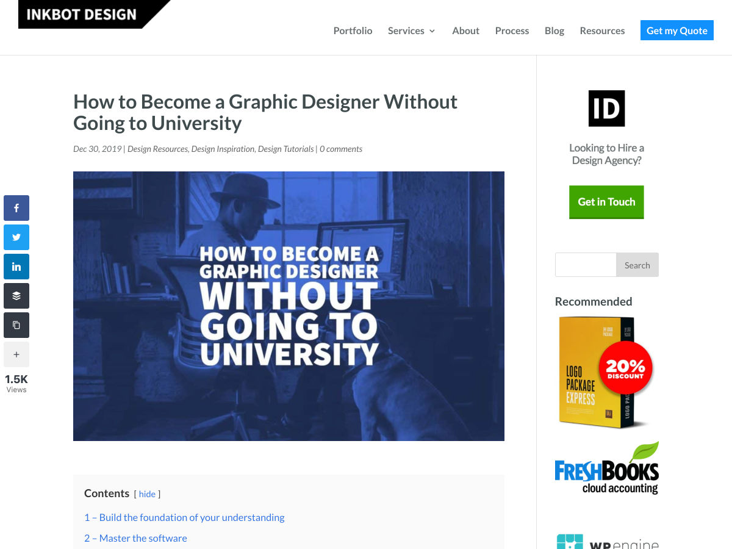Expand the Services menu chevron

(432, 31)
